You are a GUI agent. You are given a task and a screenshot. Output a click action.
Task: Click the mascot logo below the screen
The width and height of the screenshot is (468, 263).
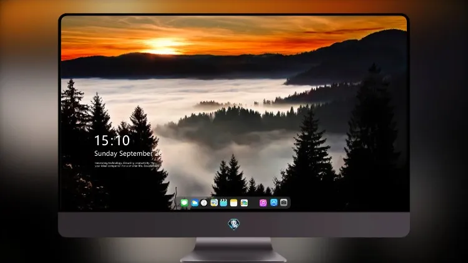[234, 224]
